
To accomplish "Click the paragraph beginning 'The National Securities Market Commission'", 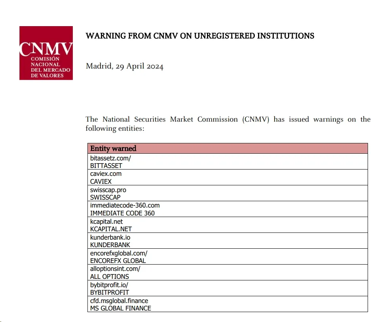I will (228, 124).
